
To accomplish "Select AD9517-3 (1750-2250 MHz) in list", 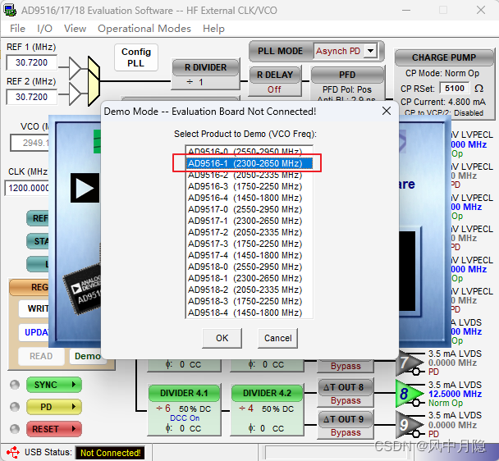I will click(249, 244).
